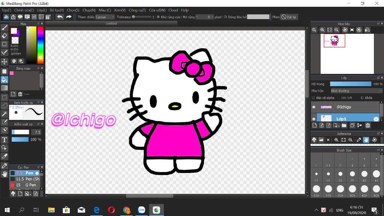Select the Eraser tool
This screenshot has height=216, width=384.
[4, 36]
